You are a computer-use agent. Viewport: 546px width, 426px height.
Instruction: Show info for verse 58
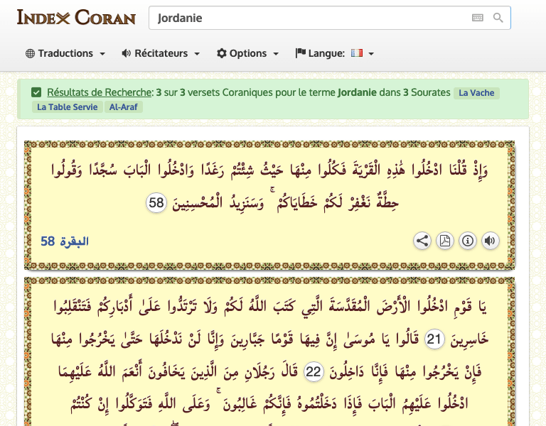click(467, 241)
